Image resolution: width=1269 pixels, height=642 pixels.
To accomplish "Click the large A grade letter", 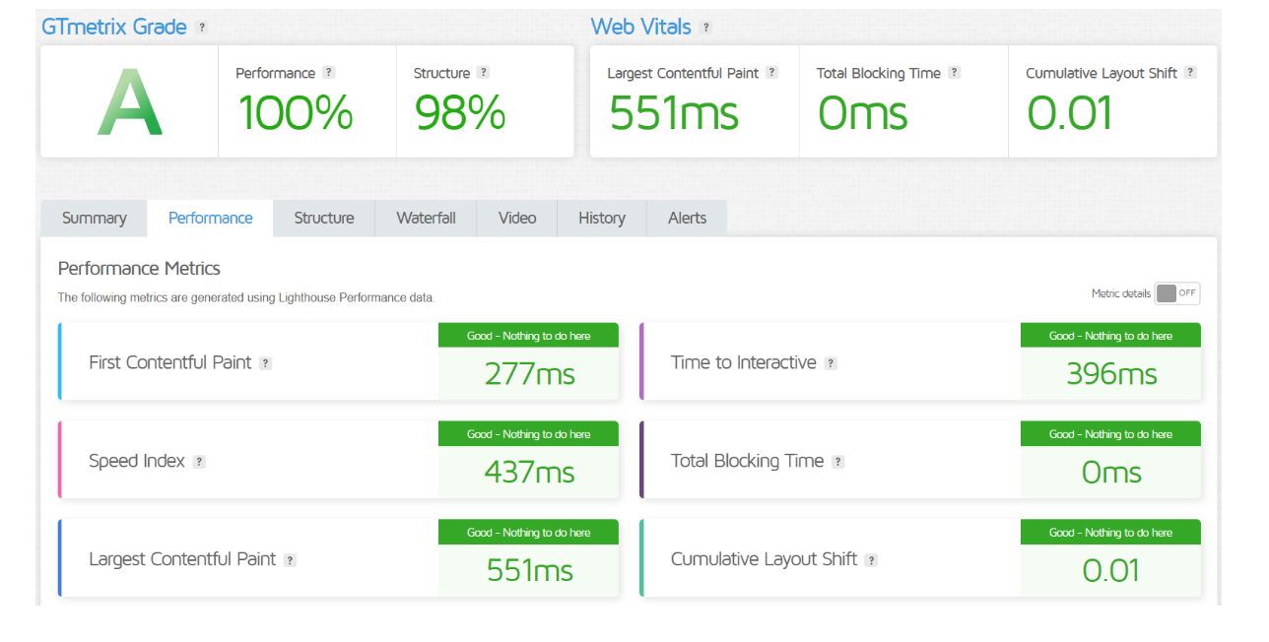I will click(x=129, y=102).
